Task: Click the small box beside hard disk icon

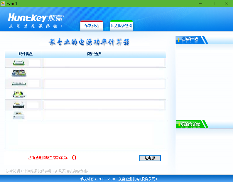Action: click(x=33, y=105)
